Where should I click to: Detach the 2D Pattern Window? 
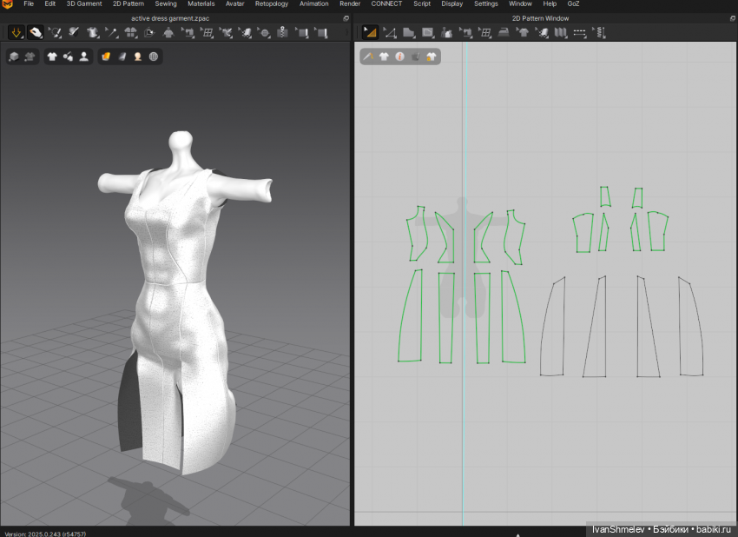tap(732, 18)
